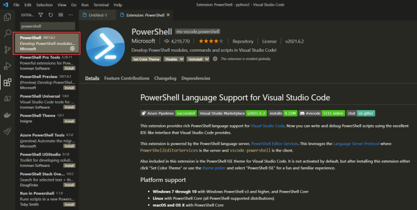Screen dimensions: 417x210
Task: Click the Uninstall button
Action: coord(195,59)
